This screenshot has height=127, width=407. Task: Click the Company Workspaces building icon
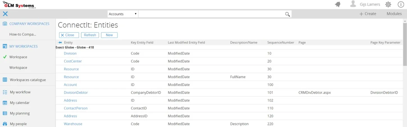point(5,24)
